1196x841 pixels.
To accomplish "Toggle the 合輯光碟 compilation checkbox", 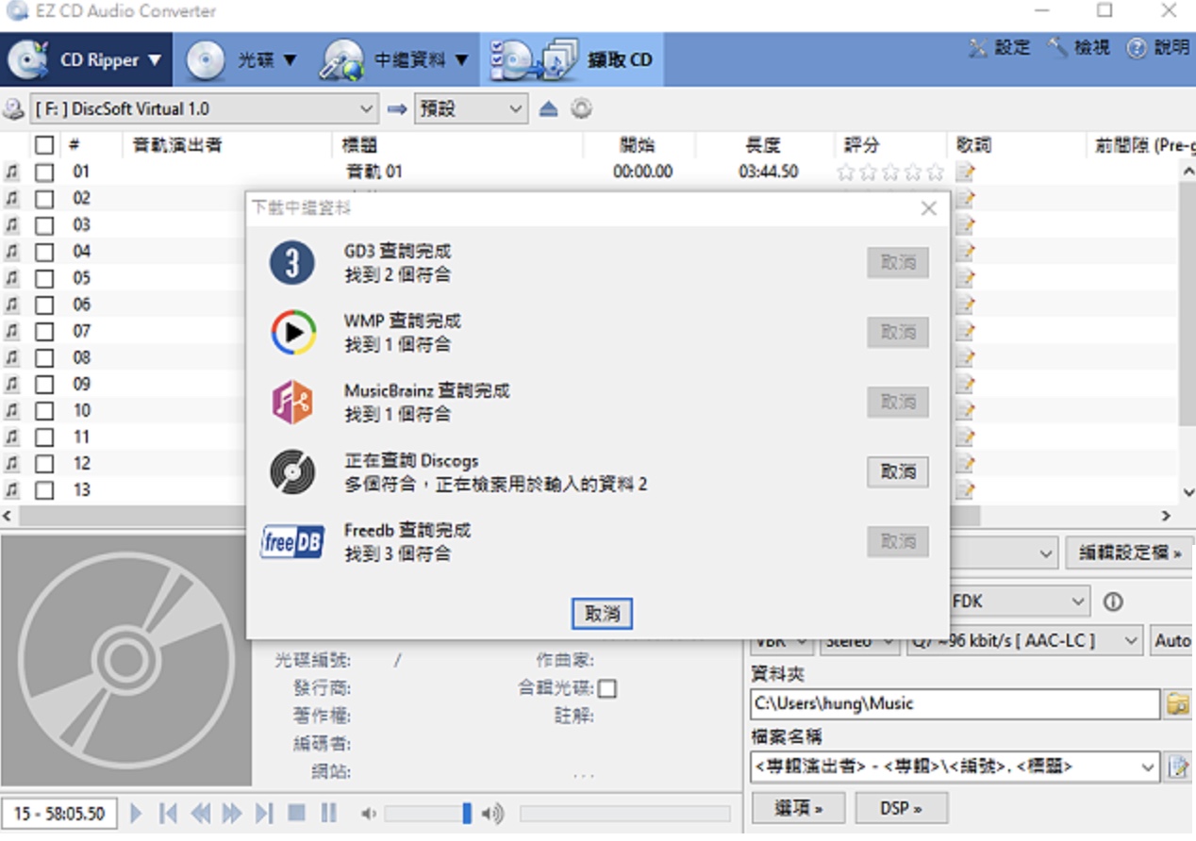I will tap(607, 688).
